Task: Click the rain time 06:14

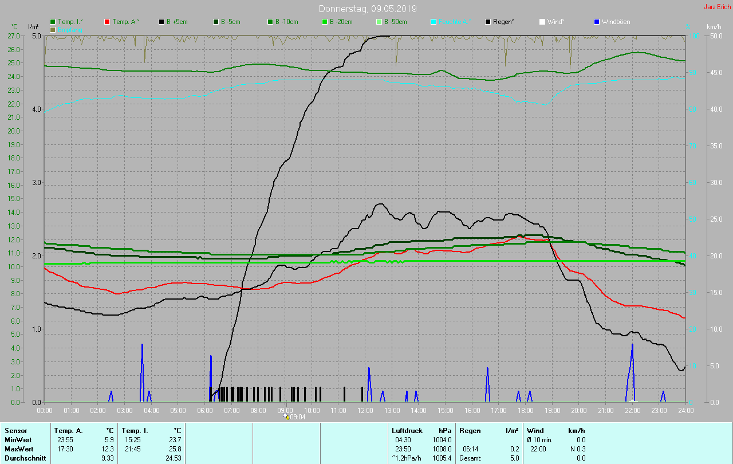Action: pos(471,449)
